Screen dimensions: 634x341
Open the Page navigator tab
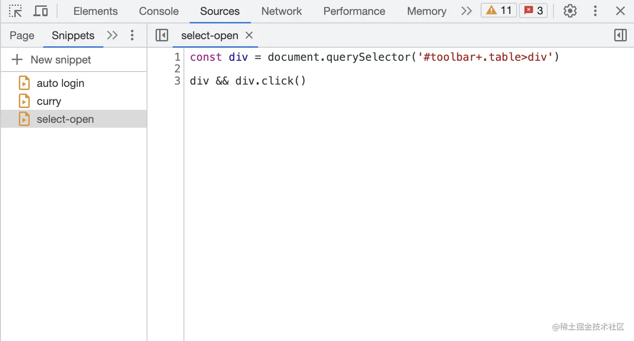pyautogui.click(x=22, y=36)
